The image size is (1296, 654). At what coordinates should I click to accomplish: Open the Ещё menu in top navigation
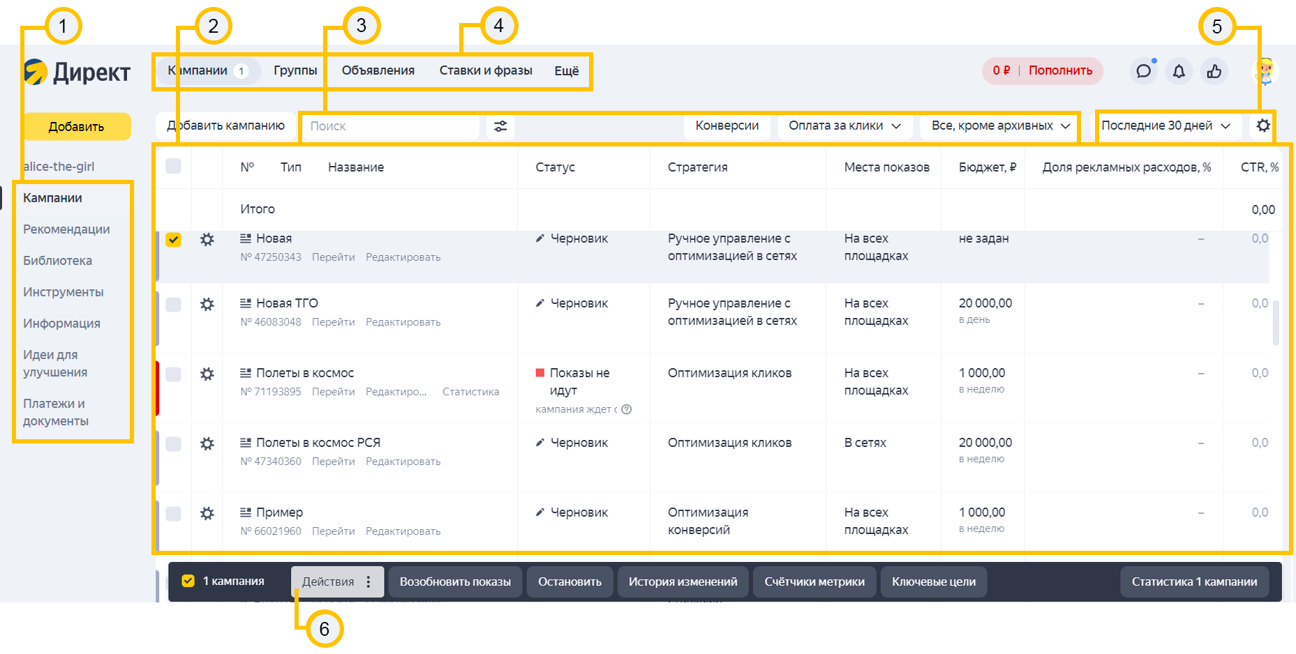(x=567, y=70)
